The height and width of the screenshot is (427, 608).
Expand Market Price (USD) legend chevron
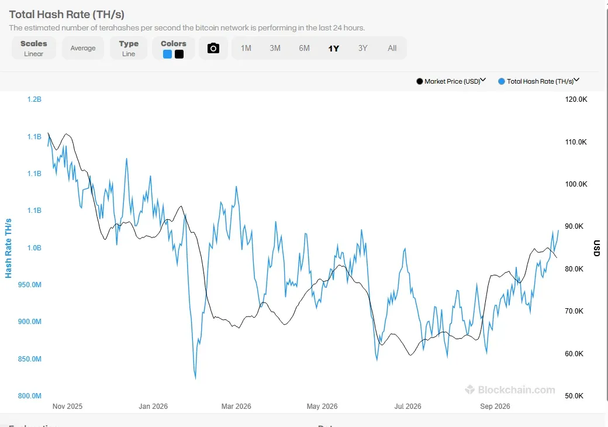[x=483, y=80]
